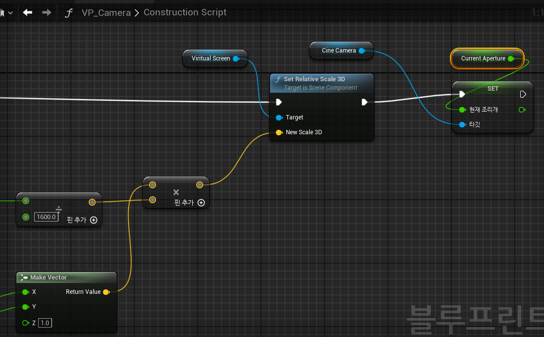
Task: Click the SET node green output pin
Action: (x=522, y=110)
